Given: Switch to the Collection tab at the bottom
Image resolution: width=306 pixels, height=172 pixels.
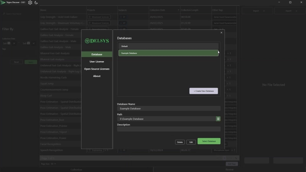Looking at the screenshot, I should (x=76, y=170).
